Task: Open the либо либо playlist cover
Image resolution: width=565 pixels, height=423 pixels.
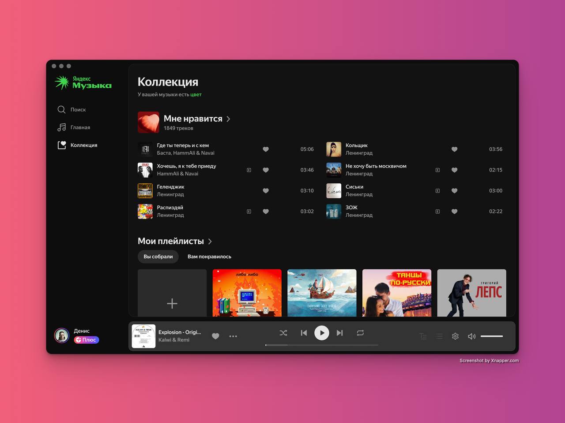Action: (247, 293)
